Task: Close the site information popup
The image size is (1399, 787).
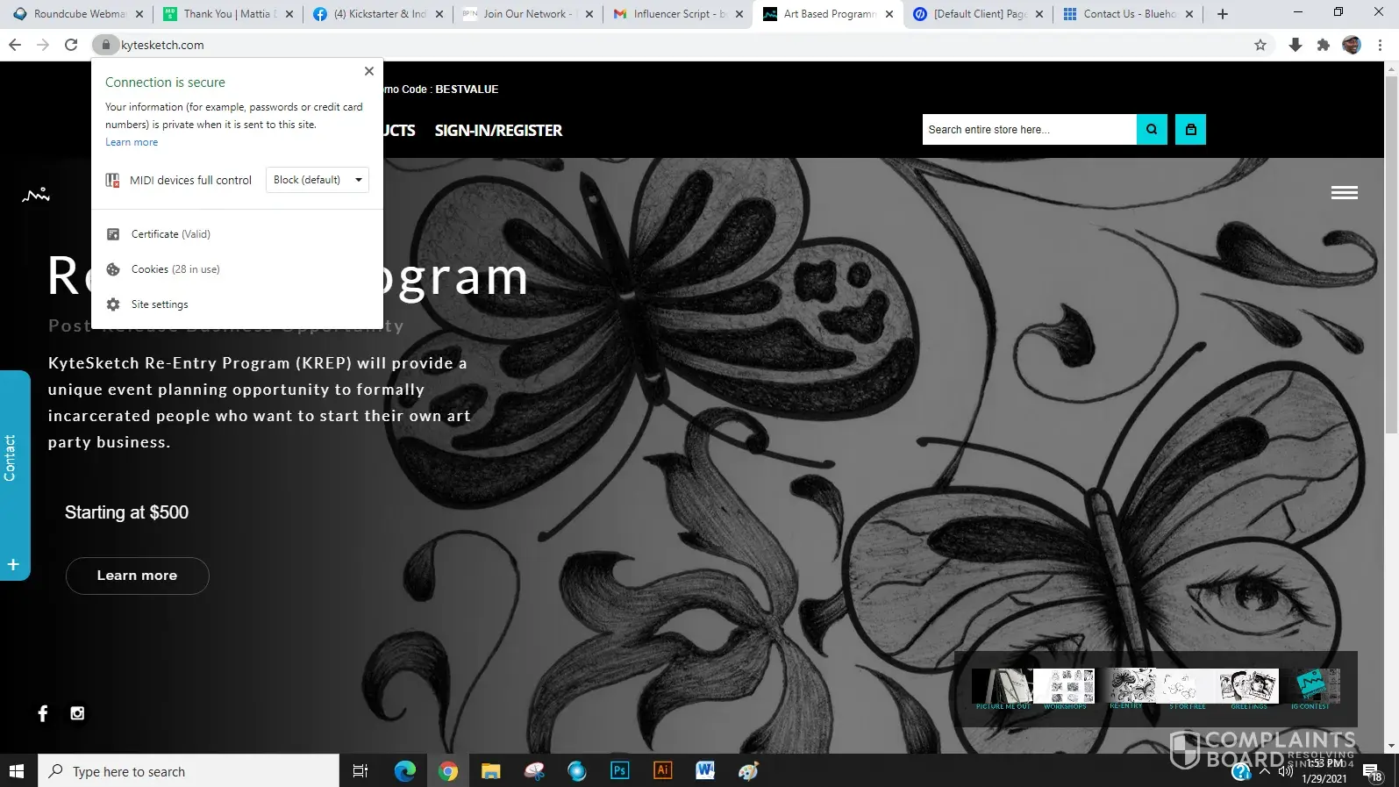Action: (x=369, y=71)
